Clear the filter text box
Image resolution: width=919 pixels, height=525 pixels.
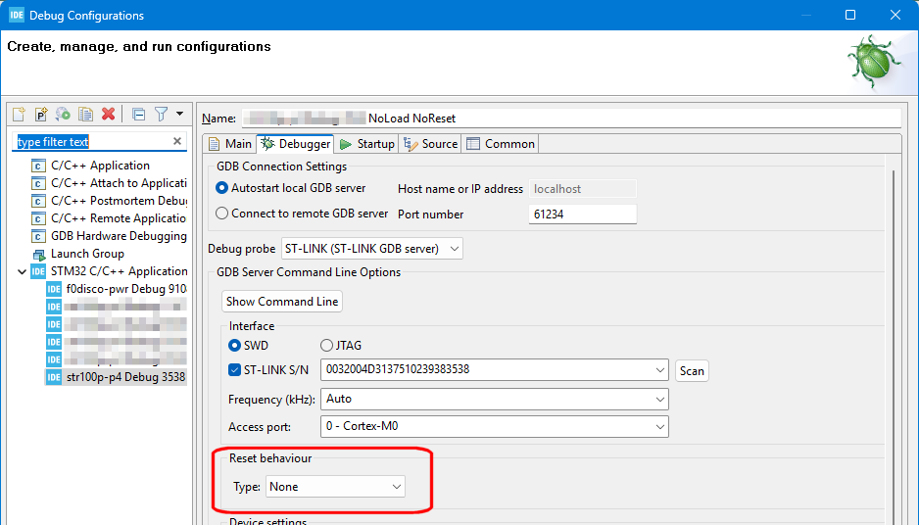(177, 142)
